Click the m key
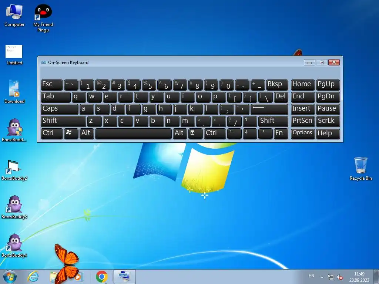 tap(188, 121)
